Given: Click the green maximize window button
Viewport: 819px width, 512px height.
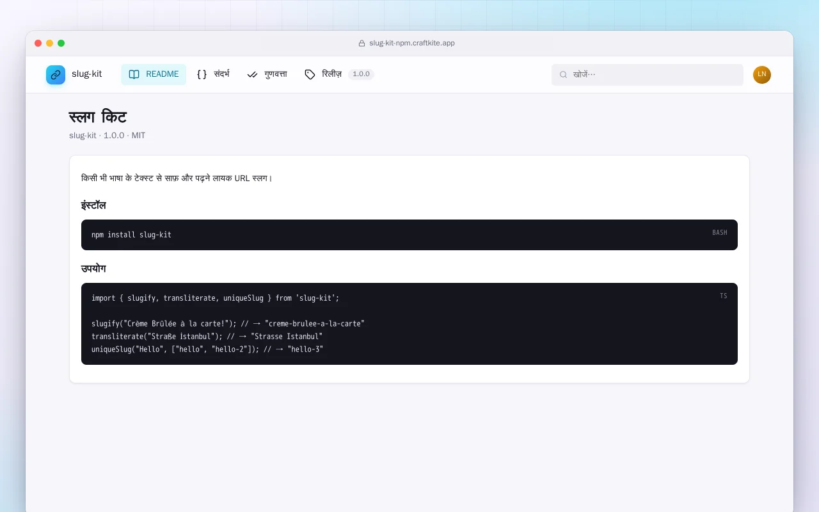Looking at the screenshot, I should tap(61, 44).
